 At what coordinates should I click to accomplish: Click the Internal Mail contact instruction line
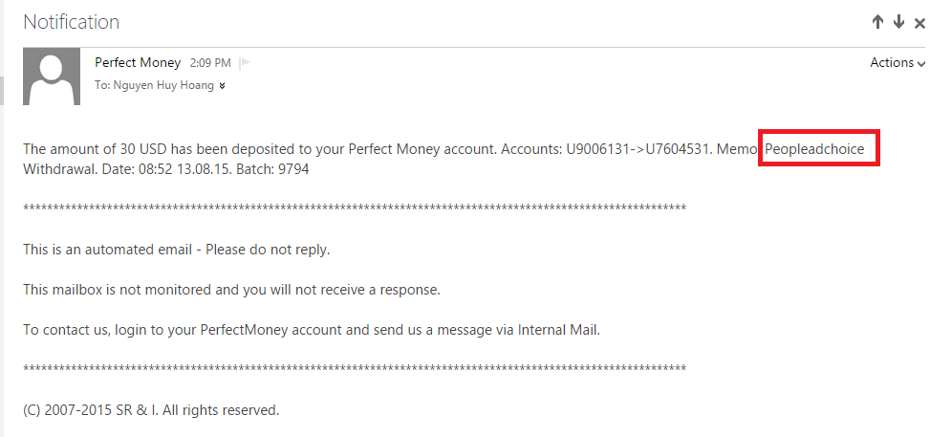[312, 331]
